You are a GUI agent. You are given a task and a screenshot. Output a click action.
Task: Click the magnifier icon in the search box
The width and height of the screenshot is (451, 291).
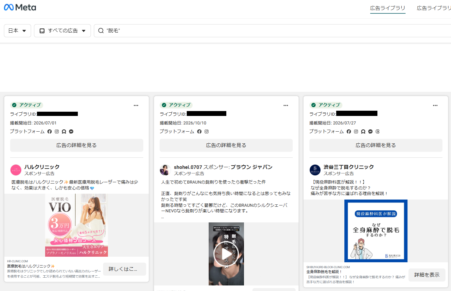pos(101,31)
